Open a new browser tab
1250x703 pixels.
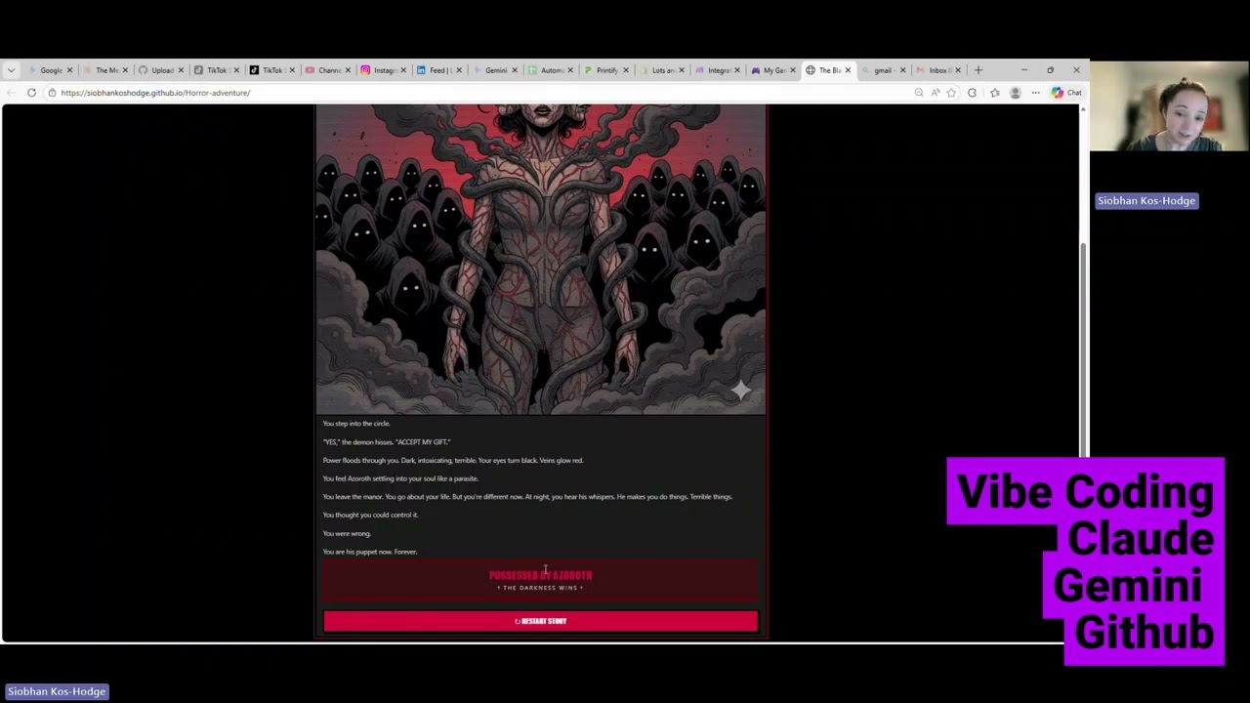pyautogui.click(x=978, y=70)
